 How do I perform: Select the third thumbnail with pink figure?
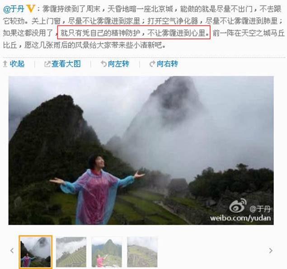click(x=107, y=252)
